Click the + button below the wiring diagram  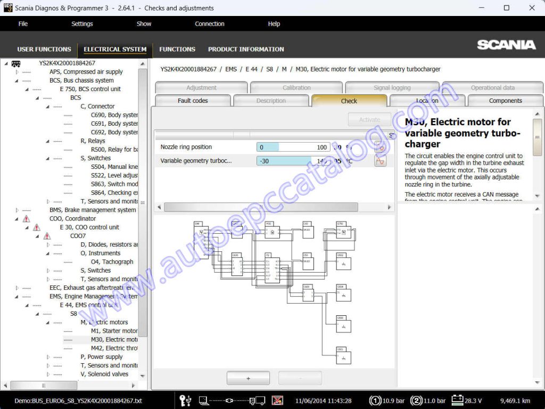point(248,377)
